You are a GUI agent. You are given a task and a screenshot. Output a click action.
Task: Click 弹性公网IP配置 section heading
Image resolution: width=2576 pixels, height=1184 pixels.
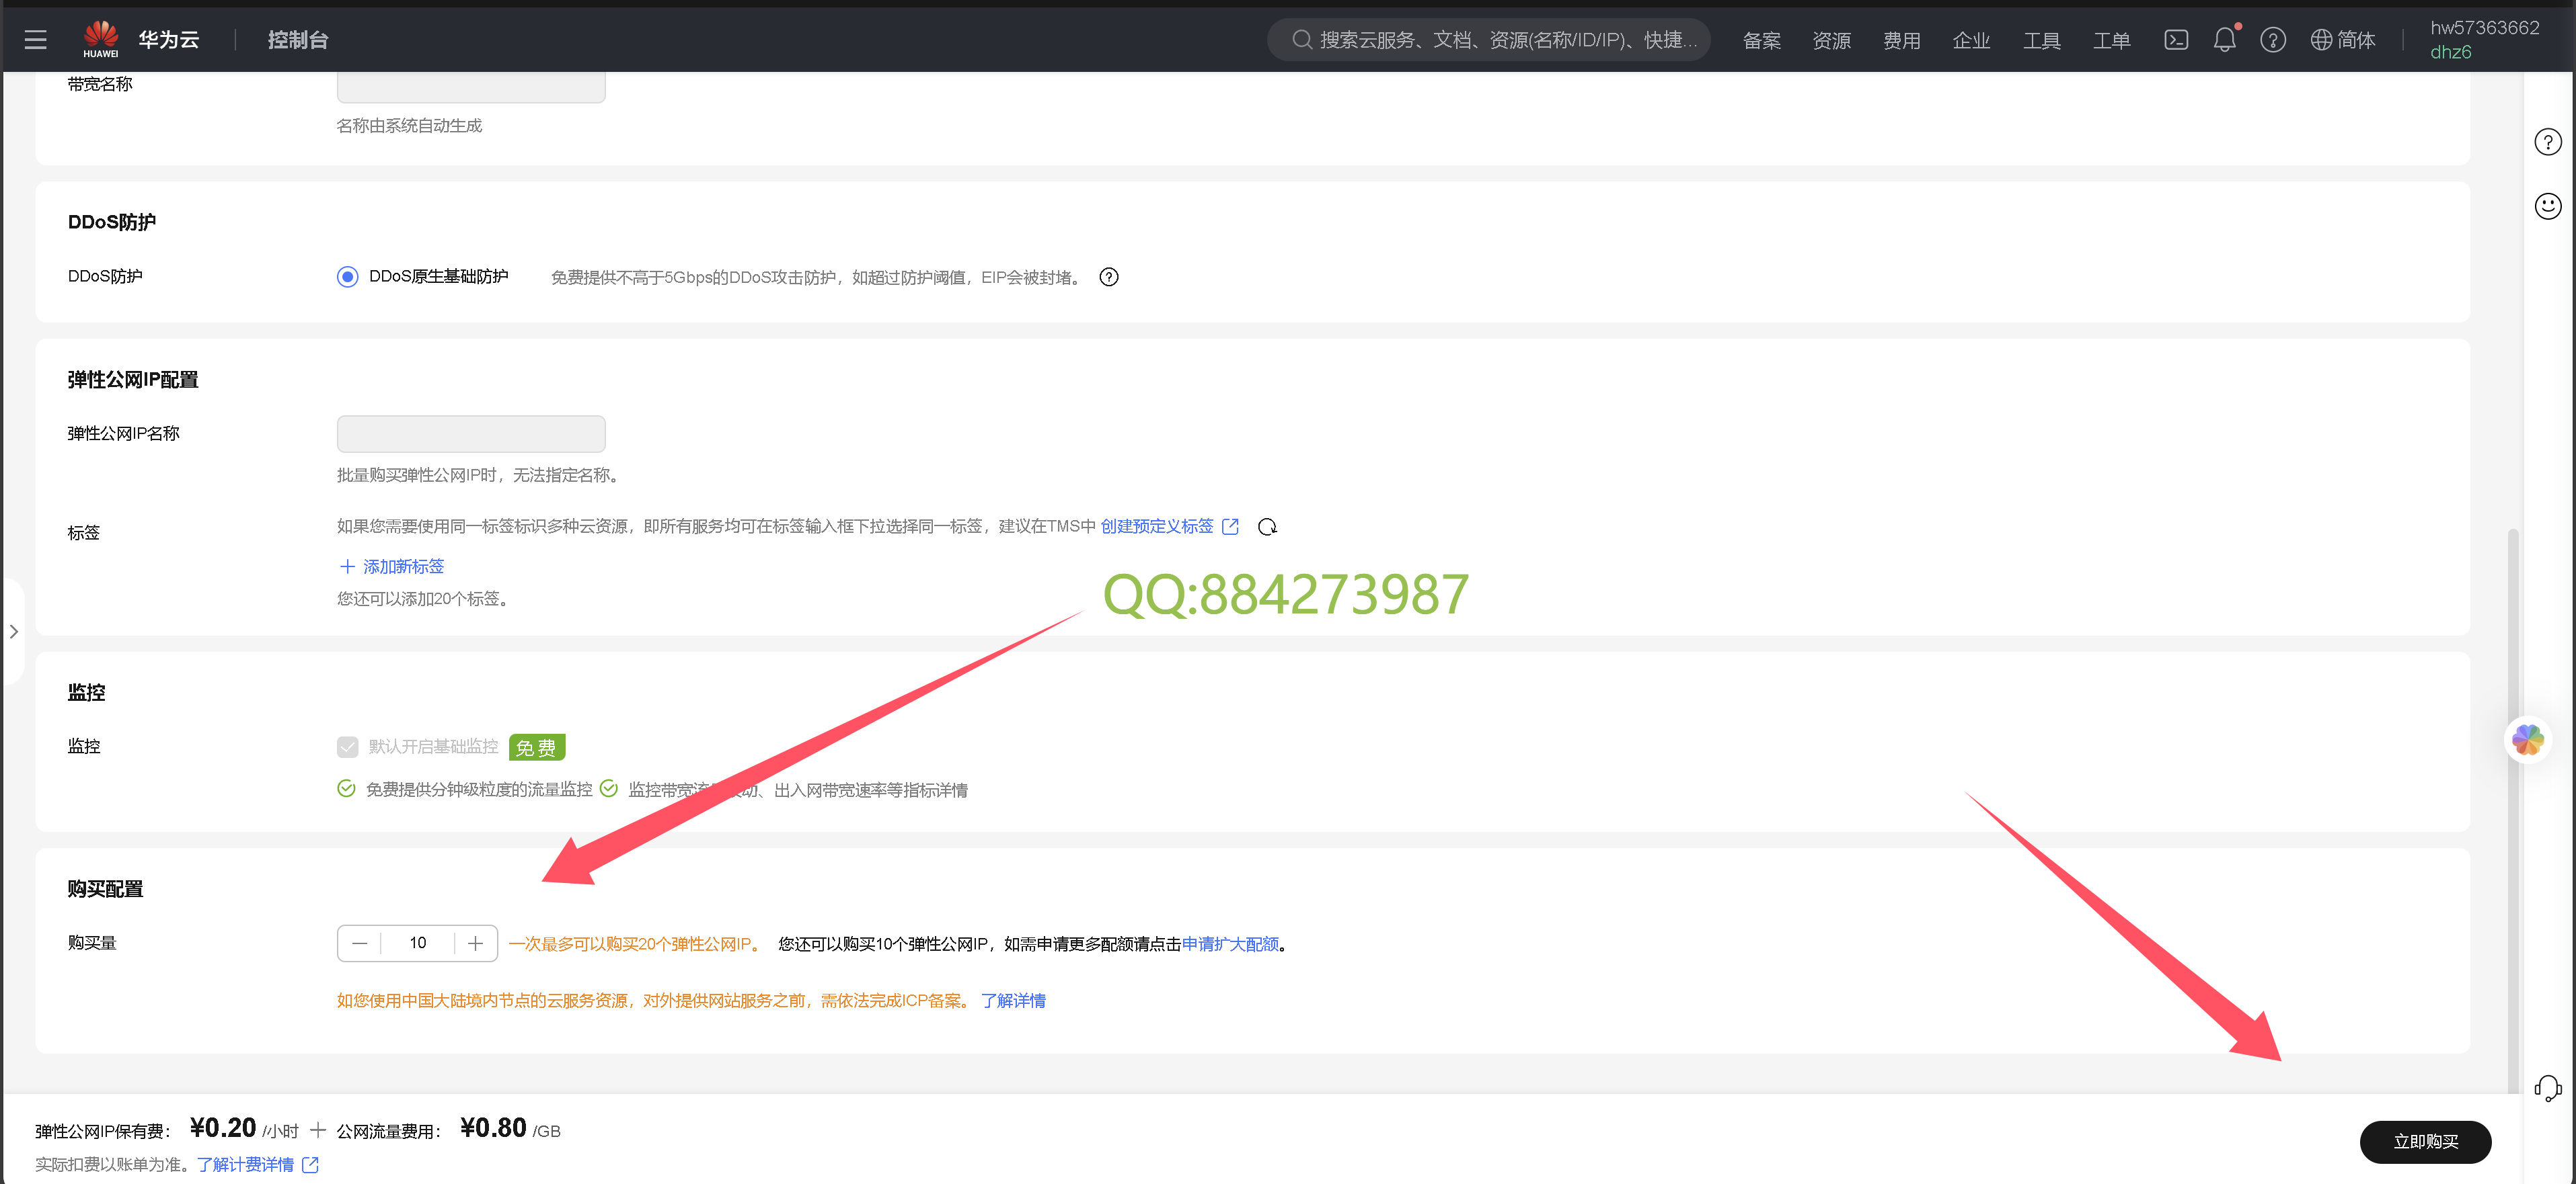(133, 380)
